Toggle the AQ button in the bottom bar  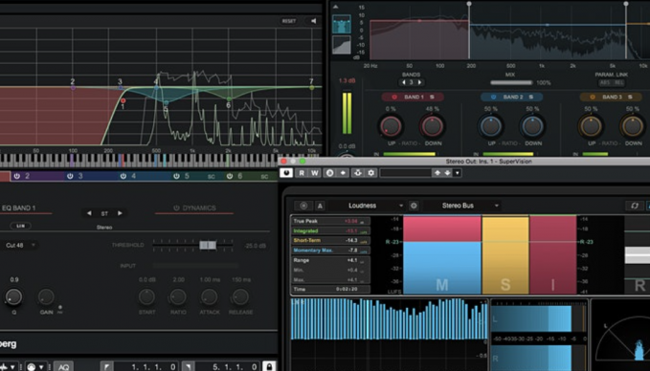(63, 367)
